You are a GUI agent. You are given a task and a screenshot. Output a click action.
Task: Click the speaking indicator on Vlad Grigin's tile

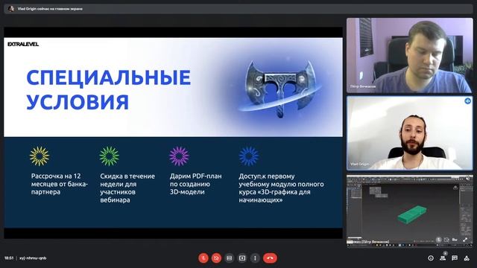click(467, 101)
